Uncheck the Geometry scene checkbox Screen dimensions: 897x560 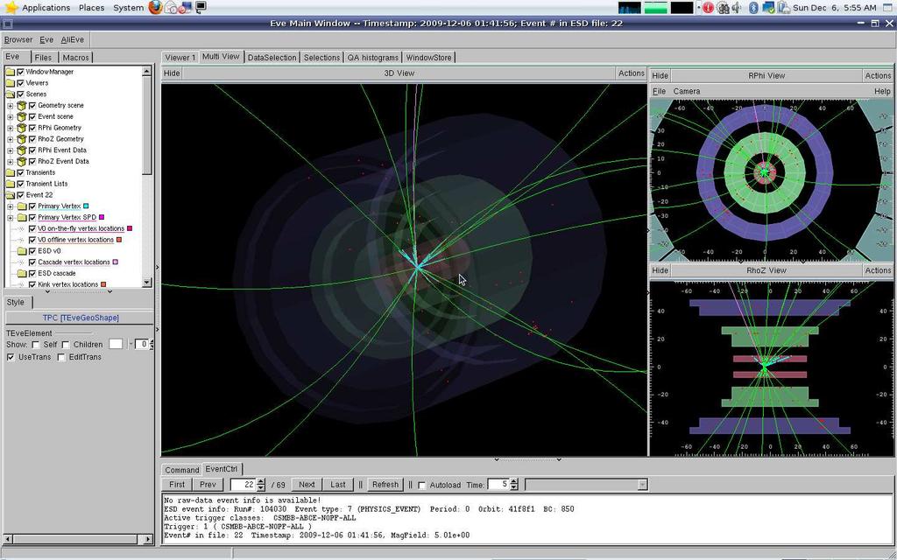(x=32, y=106)
